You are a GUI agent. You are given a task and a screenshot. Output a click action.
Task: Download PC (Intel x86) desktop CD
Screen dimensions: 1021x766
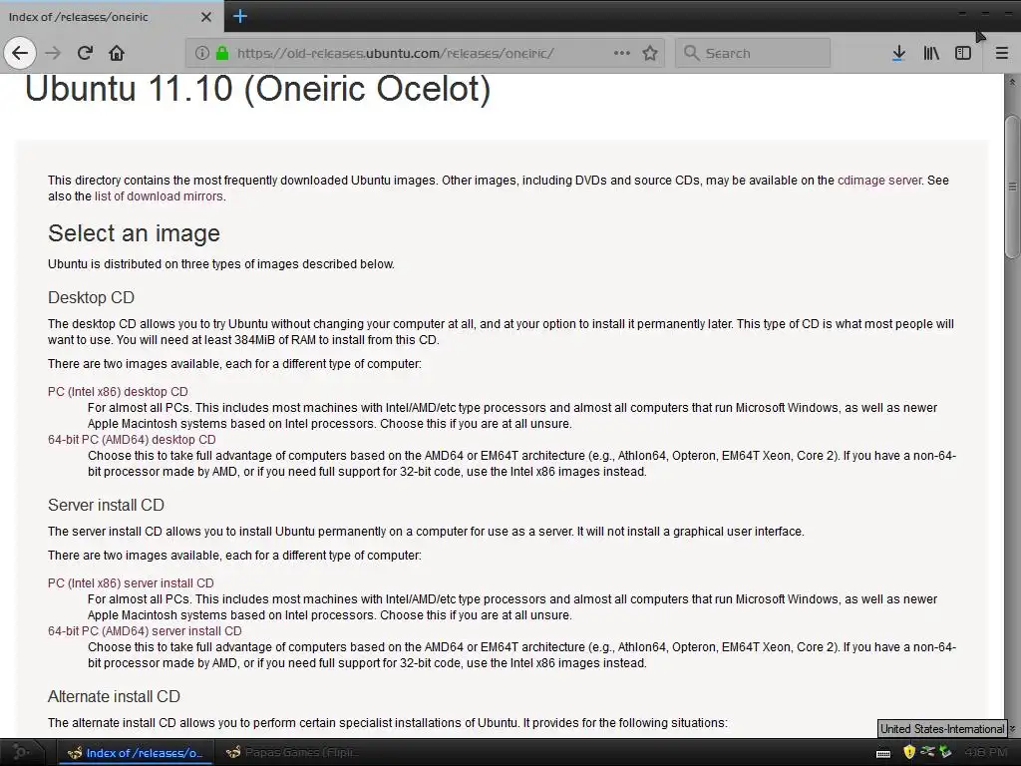point(118,391)
